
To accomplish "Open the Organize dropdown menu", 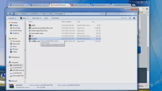I will [x=12, y=18].
